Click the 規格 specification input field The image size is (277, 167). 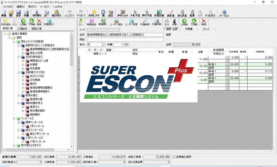[x=125, y=40]
